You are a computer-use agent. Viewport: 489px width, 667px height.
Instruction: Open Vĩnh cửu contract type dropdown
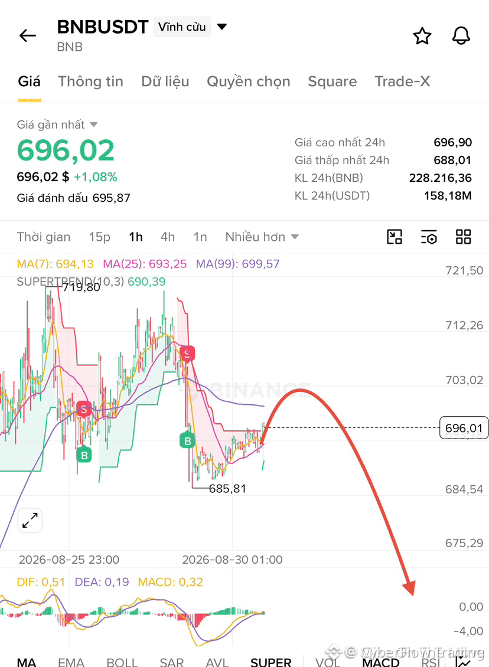[190, 27]
